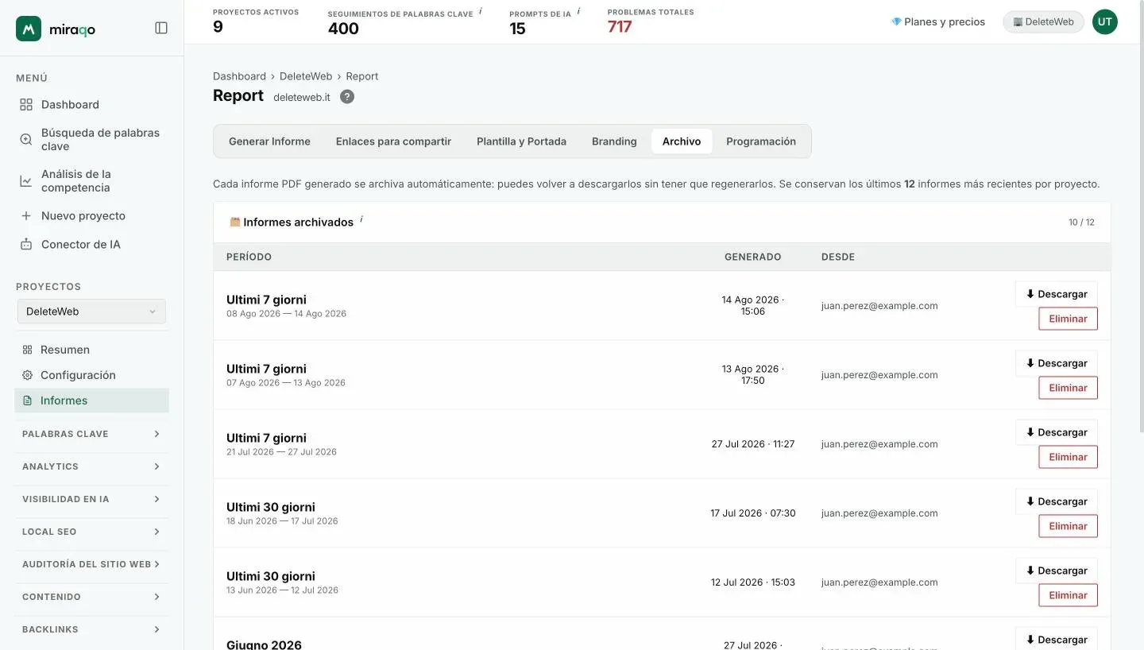Viewport: 1144px width, 650px height.
Task: Go to the Plantilla y Portada tab
Action: (x=521, y=141)
